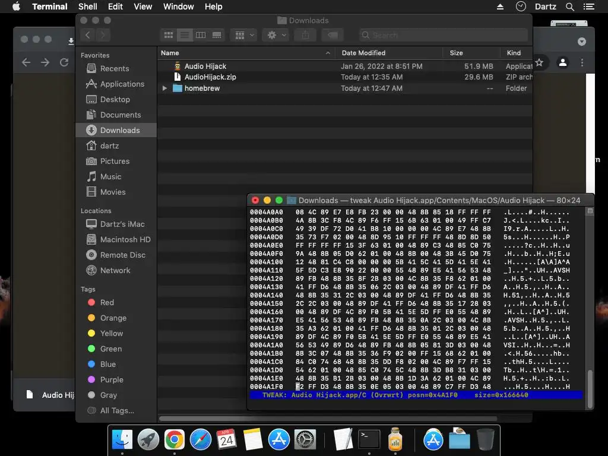The height and width of the screenshot is (456, 608).
Task: Open the group-by arrangement dropdown
Action: pyautogui.click(x=244, y=35)
